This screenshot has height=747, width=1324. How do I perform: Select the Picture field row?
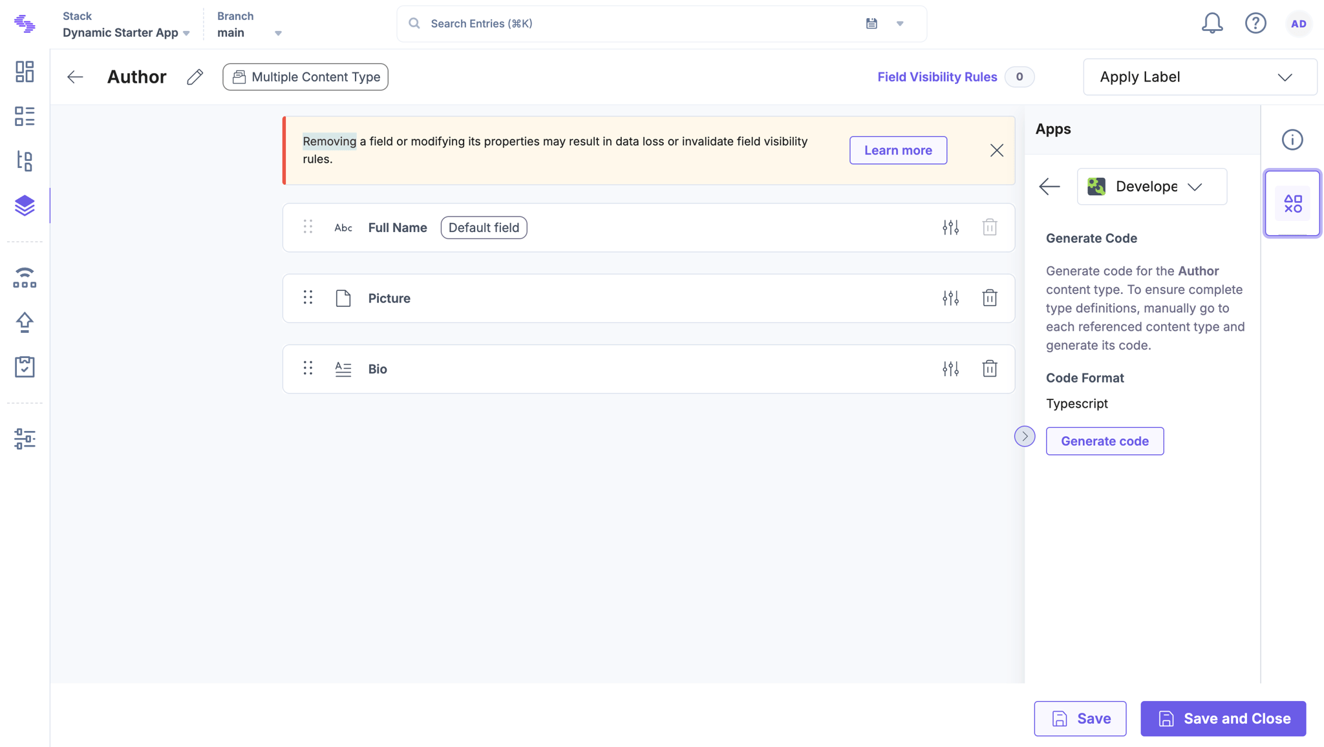point(648,298)
